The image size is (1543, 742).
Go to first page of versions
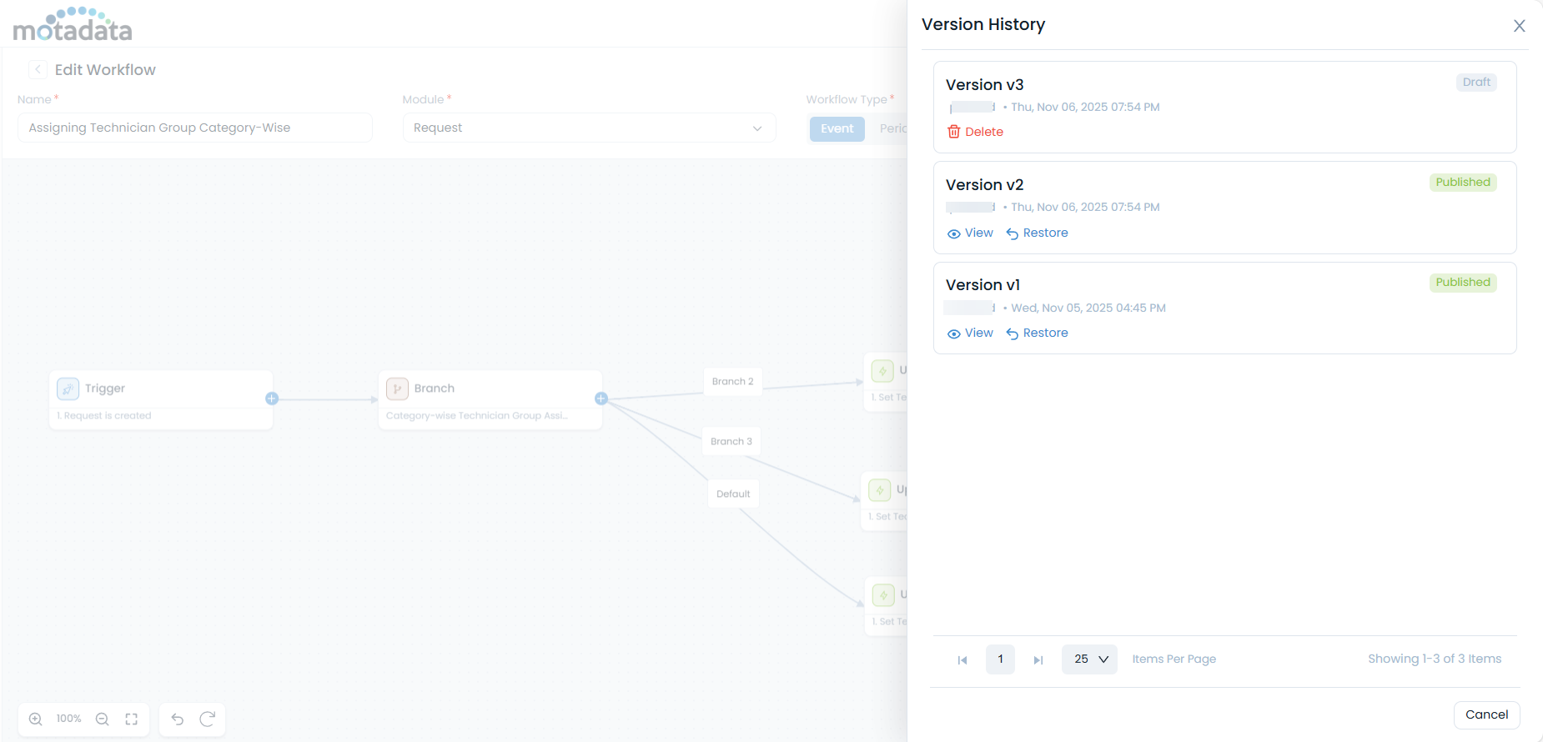coord(962,659)
